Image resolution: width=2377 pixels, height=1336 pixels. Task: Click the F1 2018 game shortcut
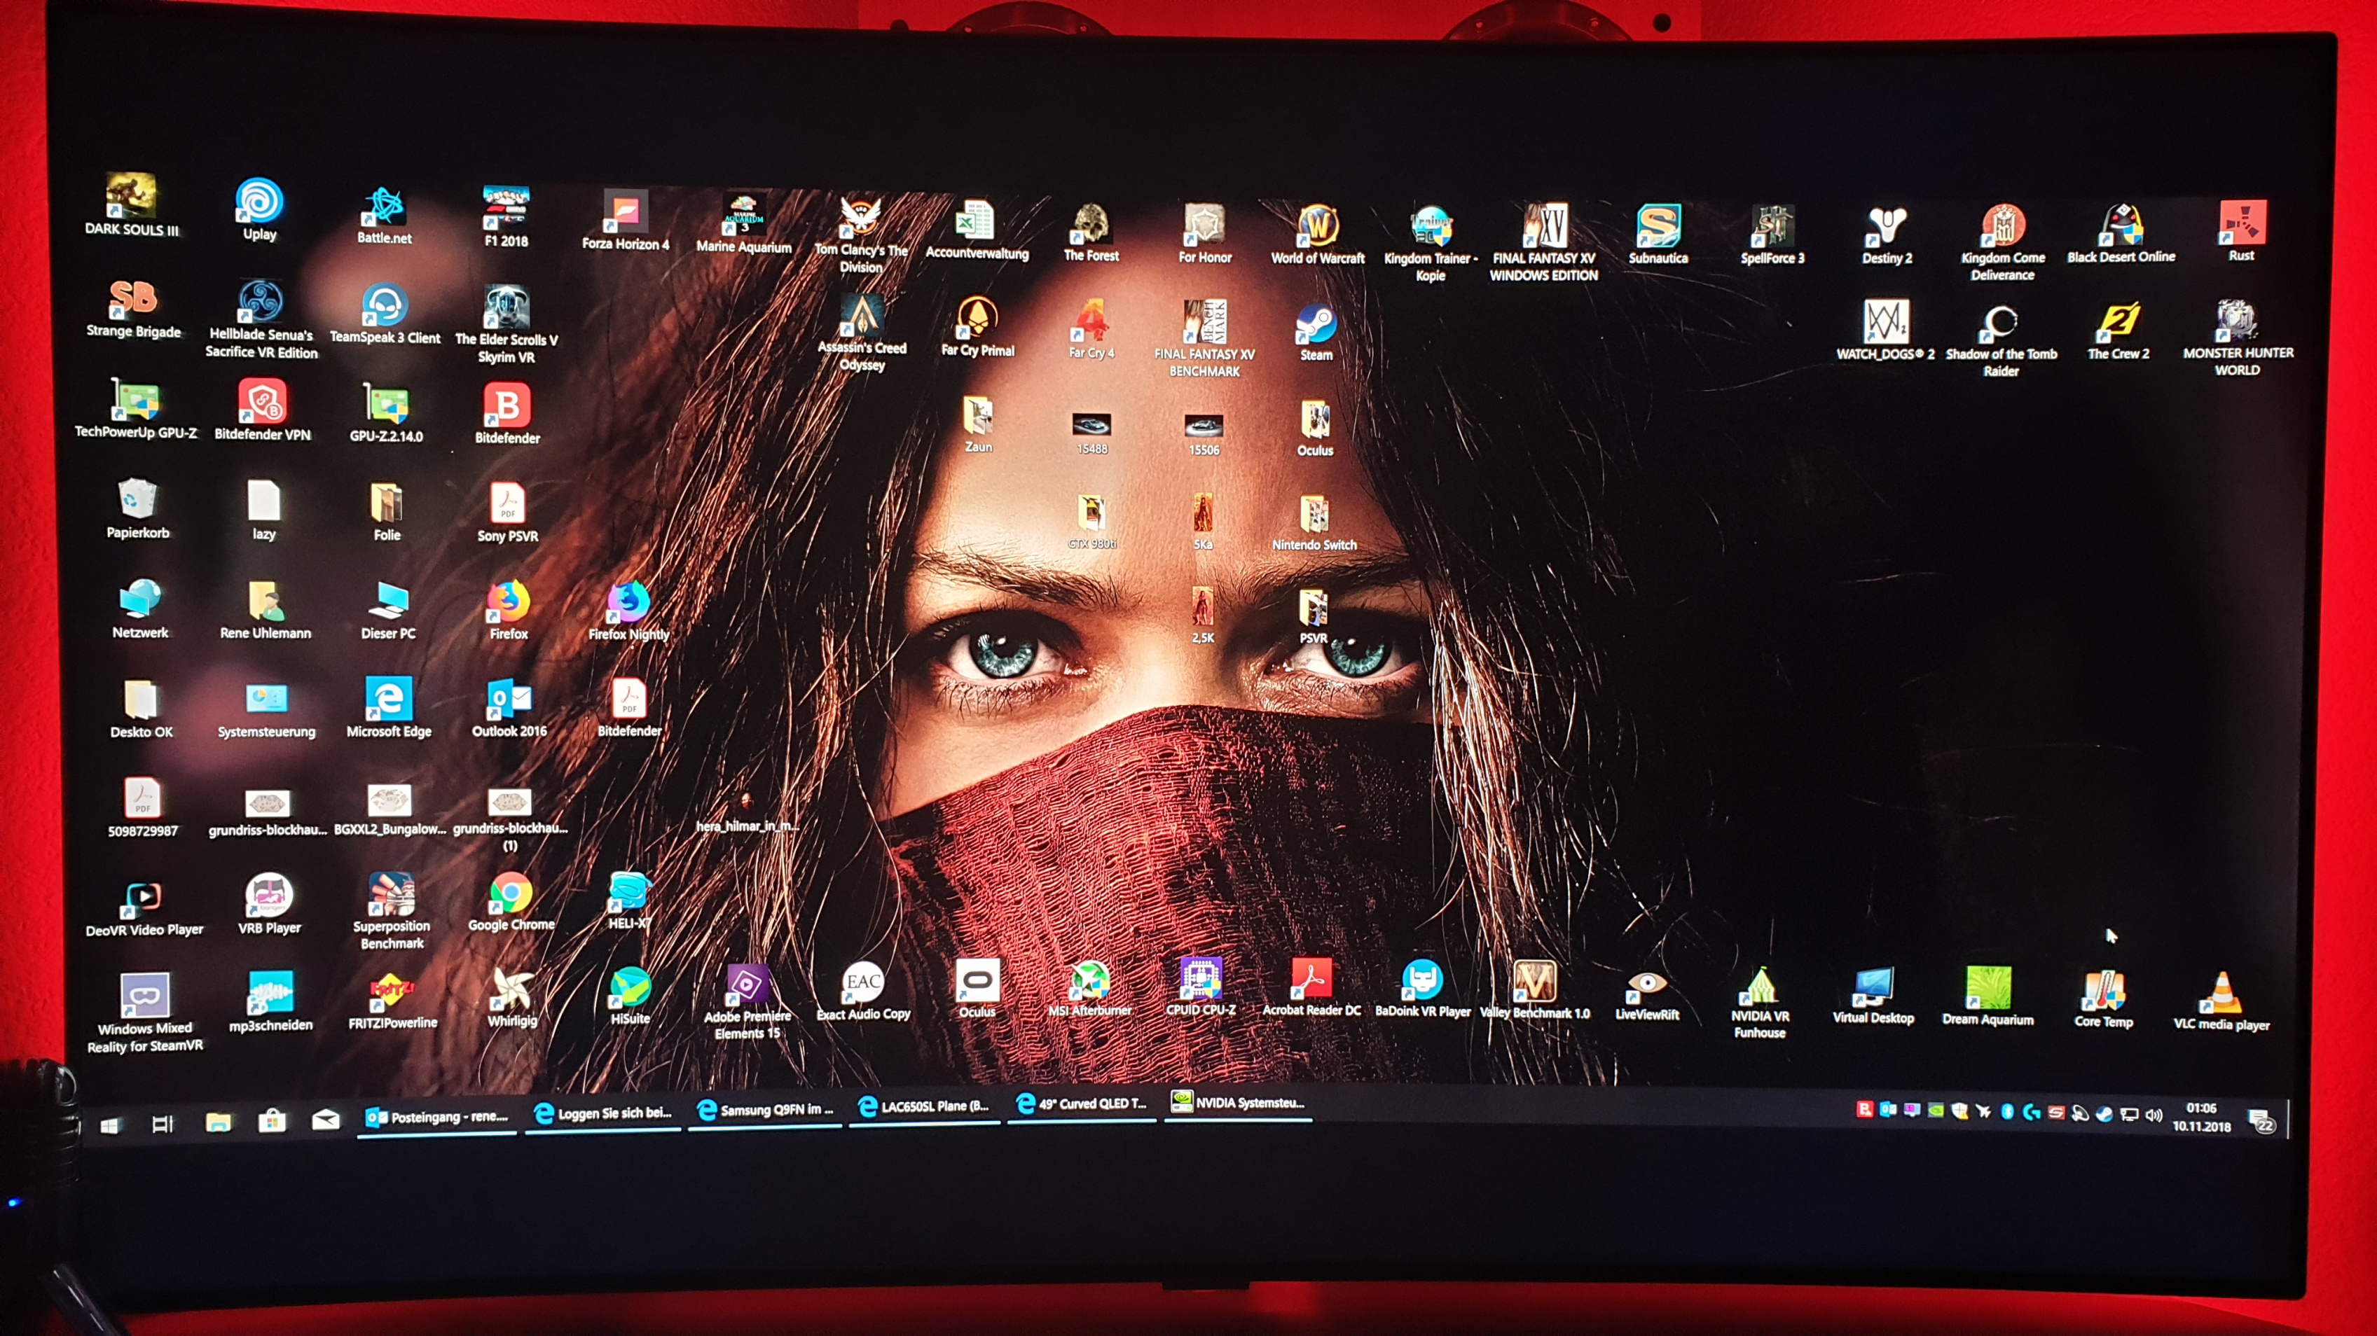(506, 218)
